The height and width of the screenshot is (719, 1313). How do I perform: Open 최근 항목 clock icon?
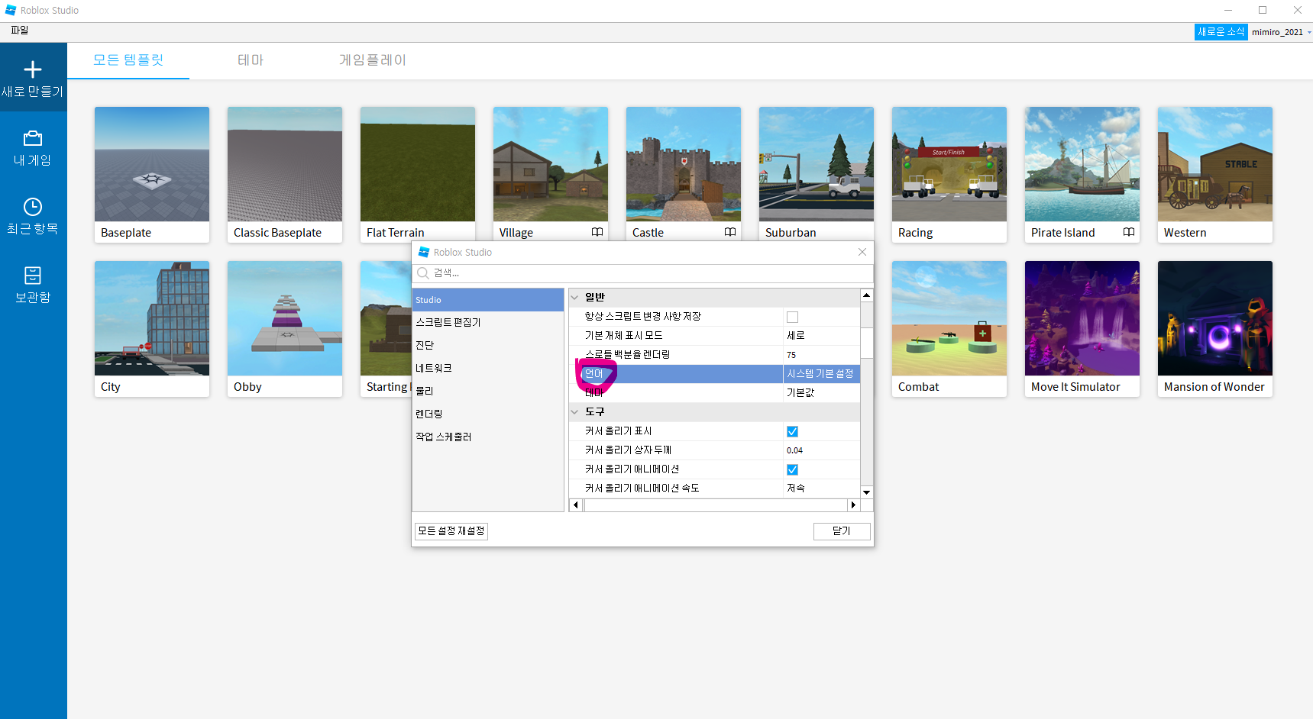(x=33, y=207)
